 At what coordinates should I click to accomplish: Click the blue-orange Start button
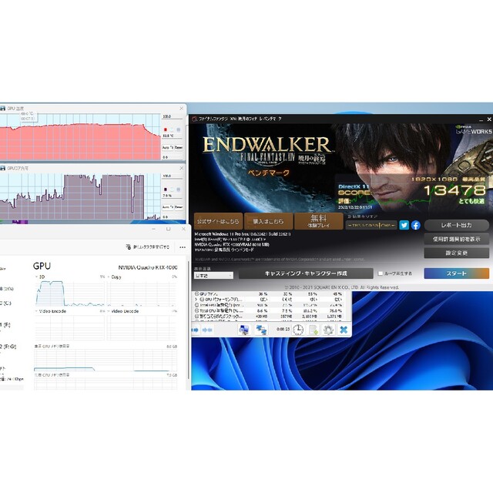(457, 273)
